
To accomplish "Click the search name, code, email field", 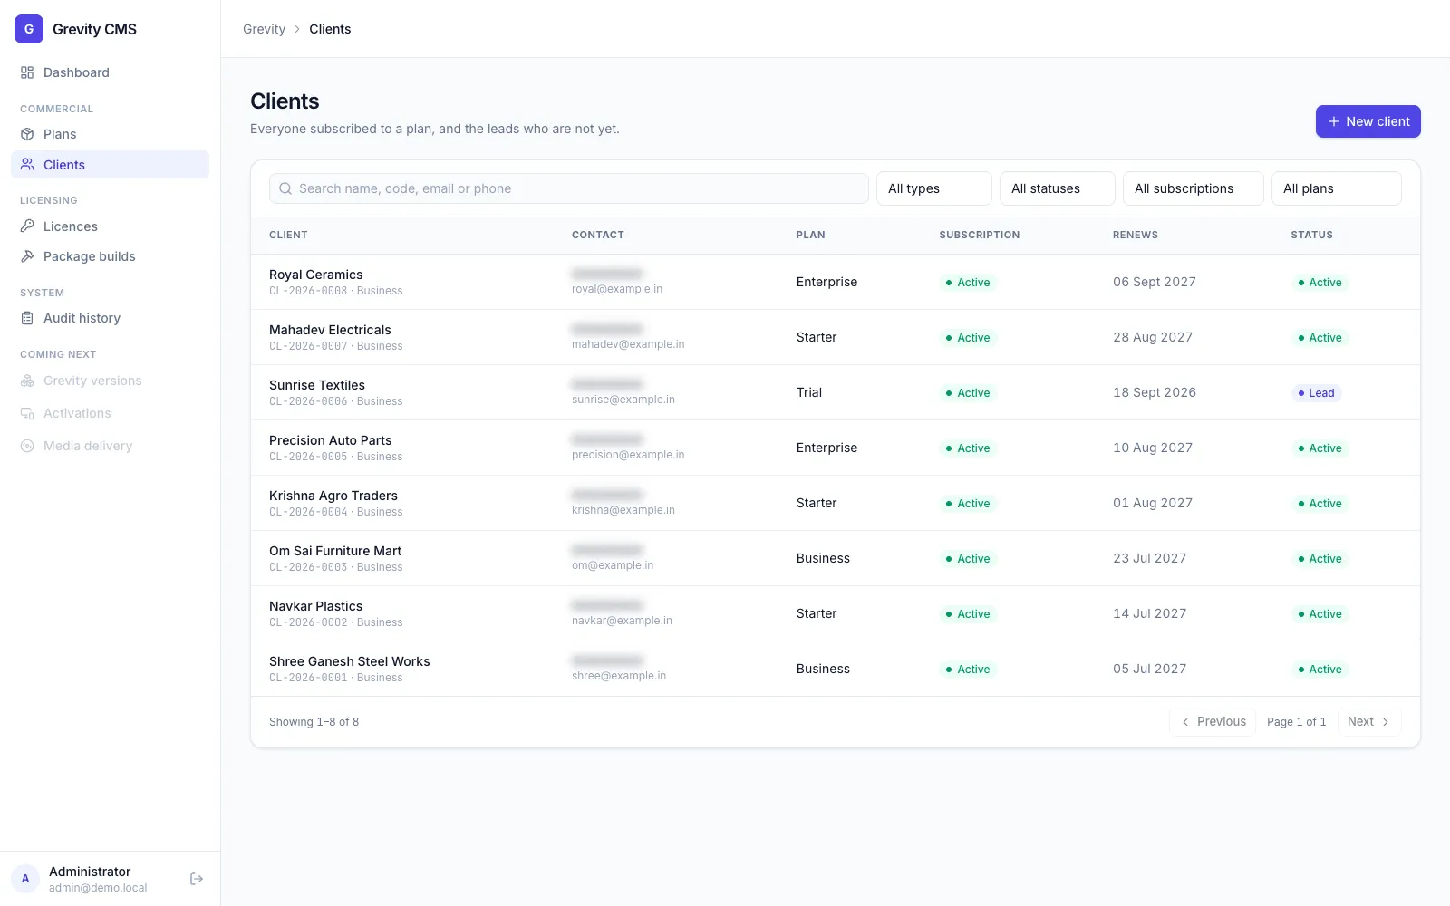I will coord(568,188).
